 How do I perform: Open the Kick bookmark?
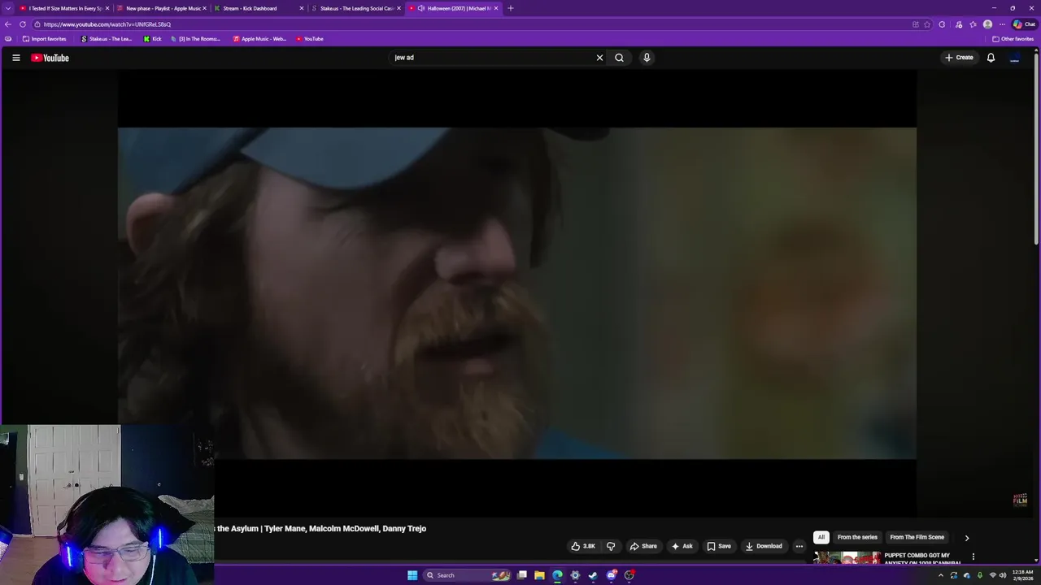pyautogui.click(x=153, y=39)
